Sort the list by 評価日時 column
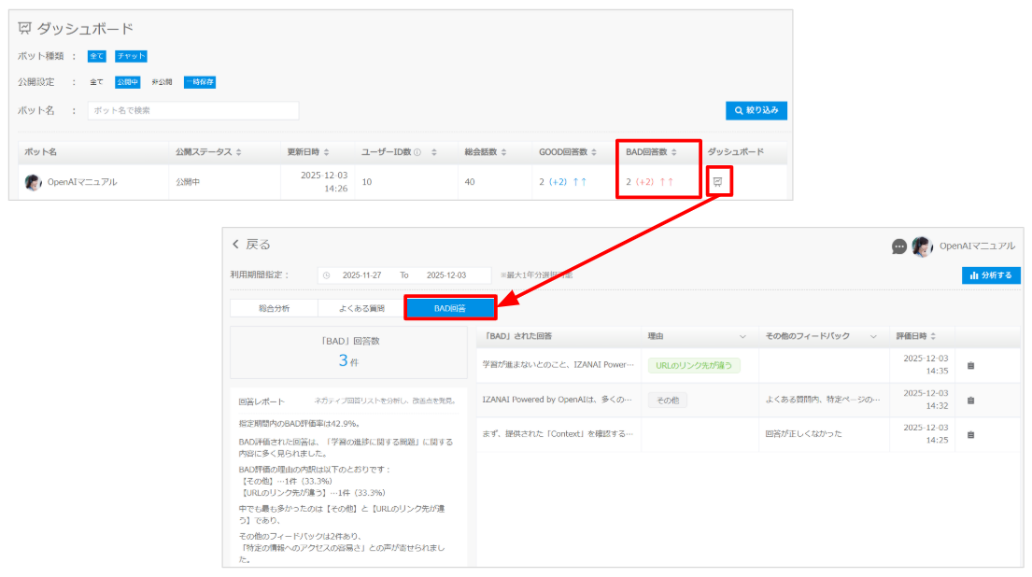This screenshot has height=577, width=1032. (x=933, y=336)
